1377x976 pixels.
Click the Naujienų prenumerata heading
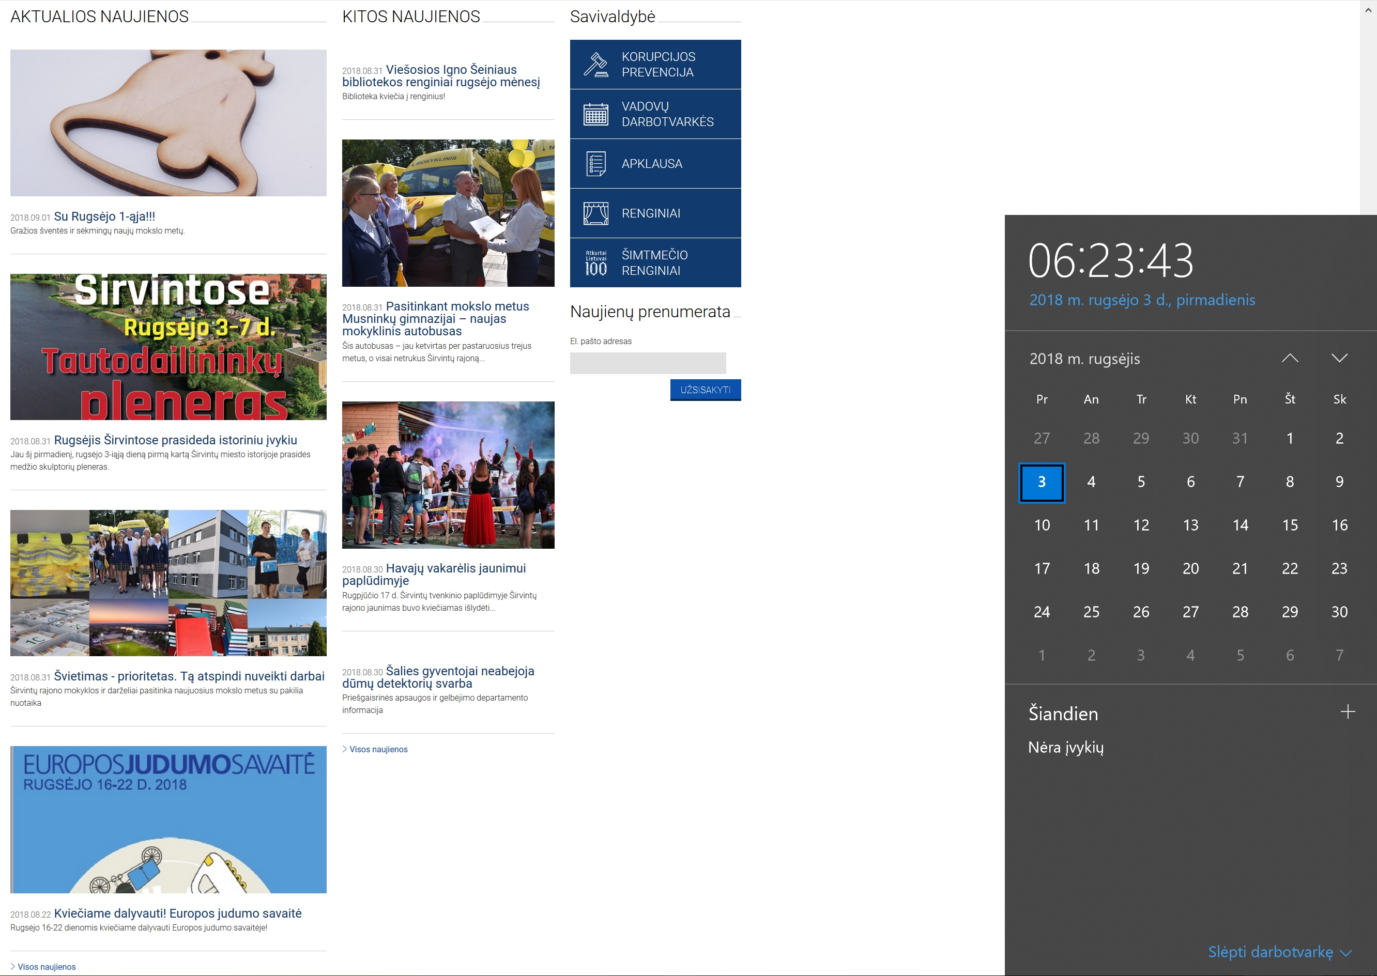coord(649,312)
